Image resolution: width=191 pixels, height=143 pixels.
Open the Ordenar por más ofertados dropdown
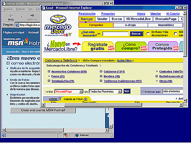pos(173,91)
